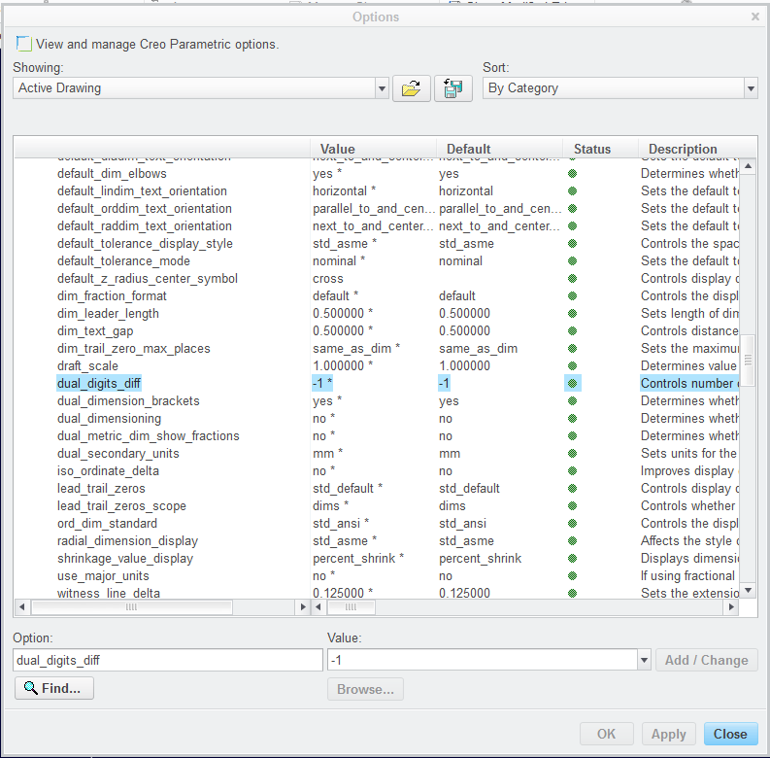Image resolution: width=770 pixels, height=758 pixels.
Task: Click values-pane horizontal scrollbar thumb
Action: click(352, 607)
